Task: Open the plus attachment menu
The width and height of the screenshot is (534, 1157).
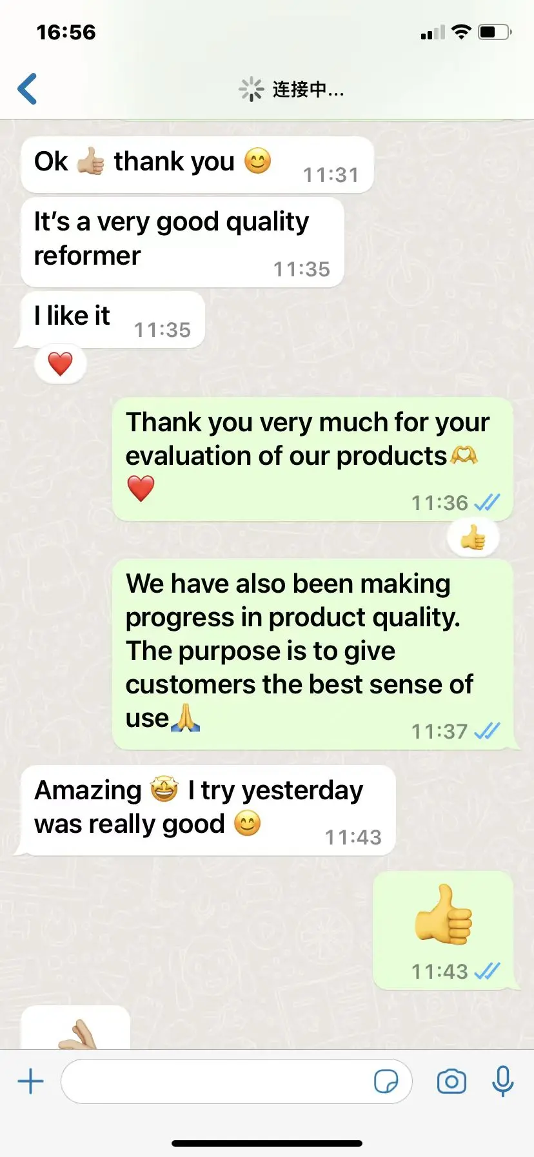Action: pos(30,1081)
